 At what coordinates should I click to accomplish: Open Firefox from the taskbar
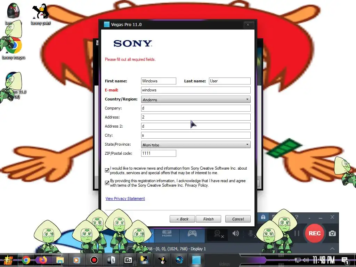pyautogui.click(x=43, y=260)
